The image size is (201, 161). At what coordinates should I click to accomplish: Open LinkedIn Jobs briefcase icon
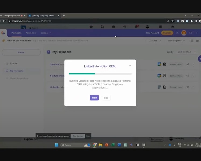coord(114,27)
